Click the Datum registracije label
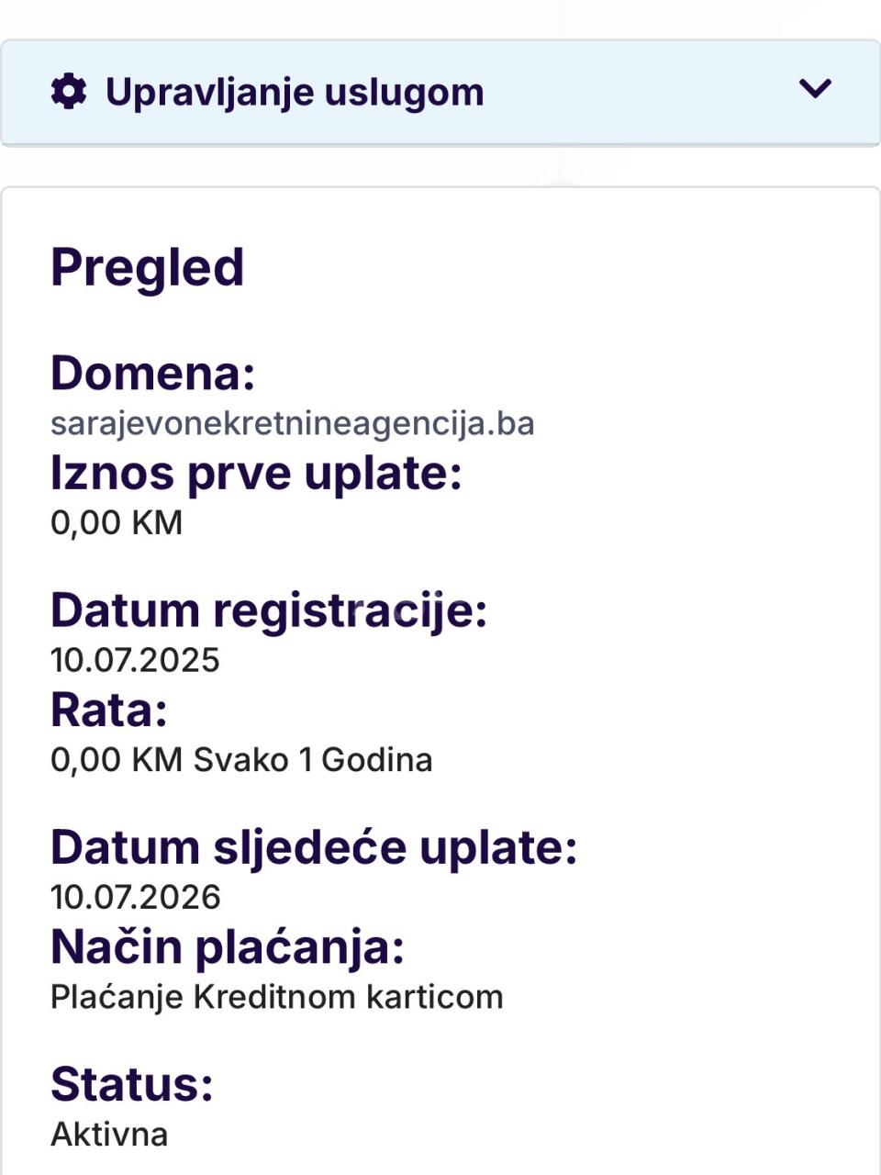The width and height of the screenshot is (881, 1175). point(268,610)
